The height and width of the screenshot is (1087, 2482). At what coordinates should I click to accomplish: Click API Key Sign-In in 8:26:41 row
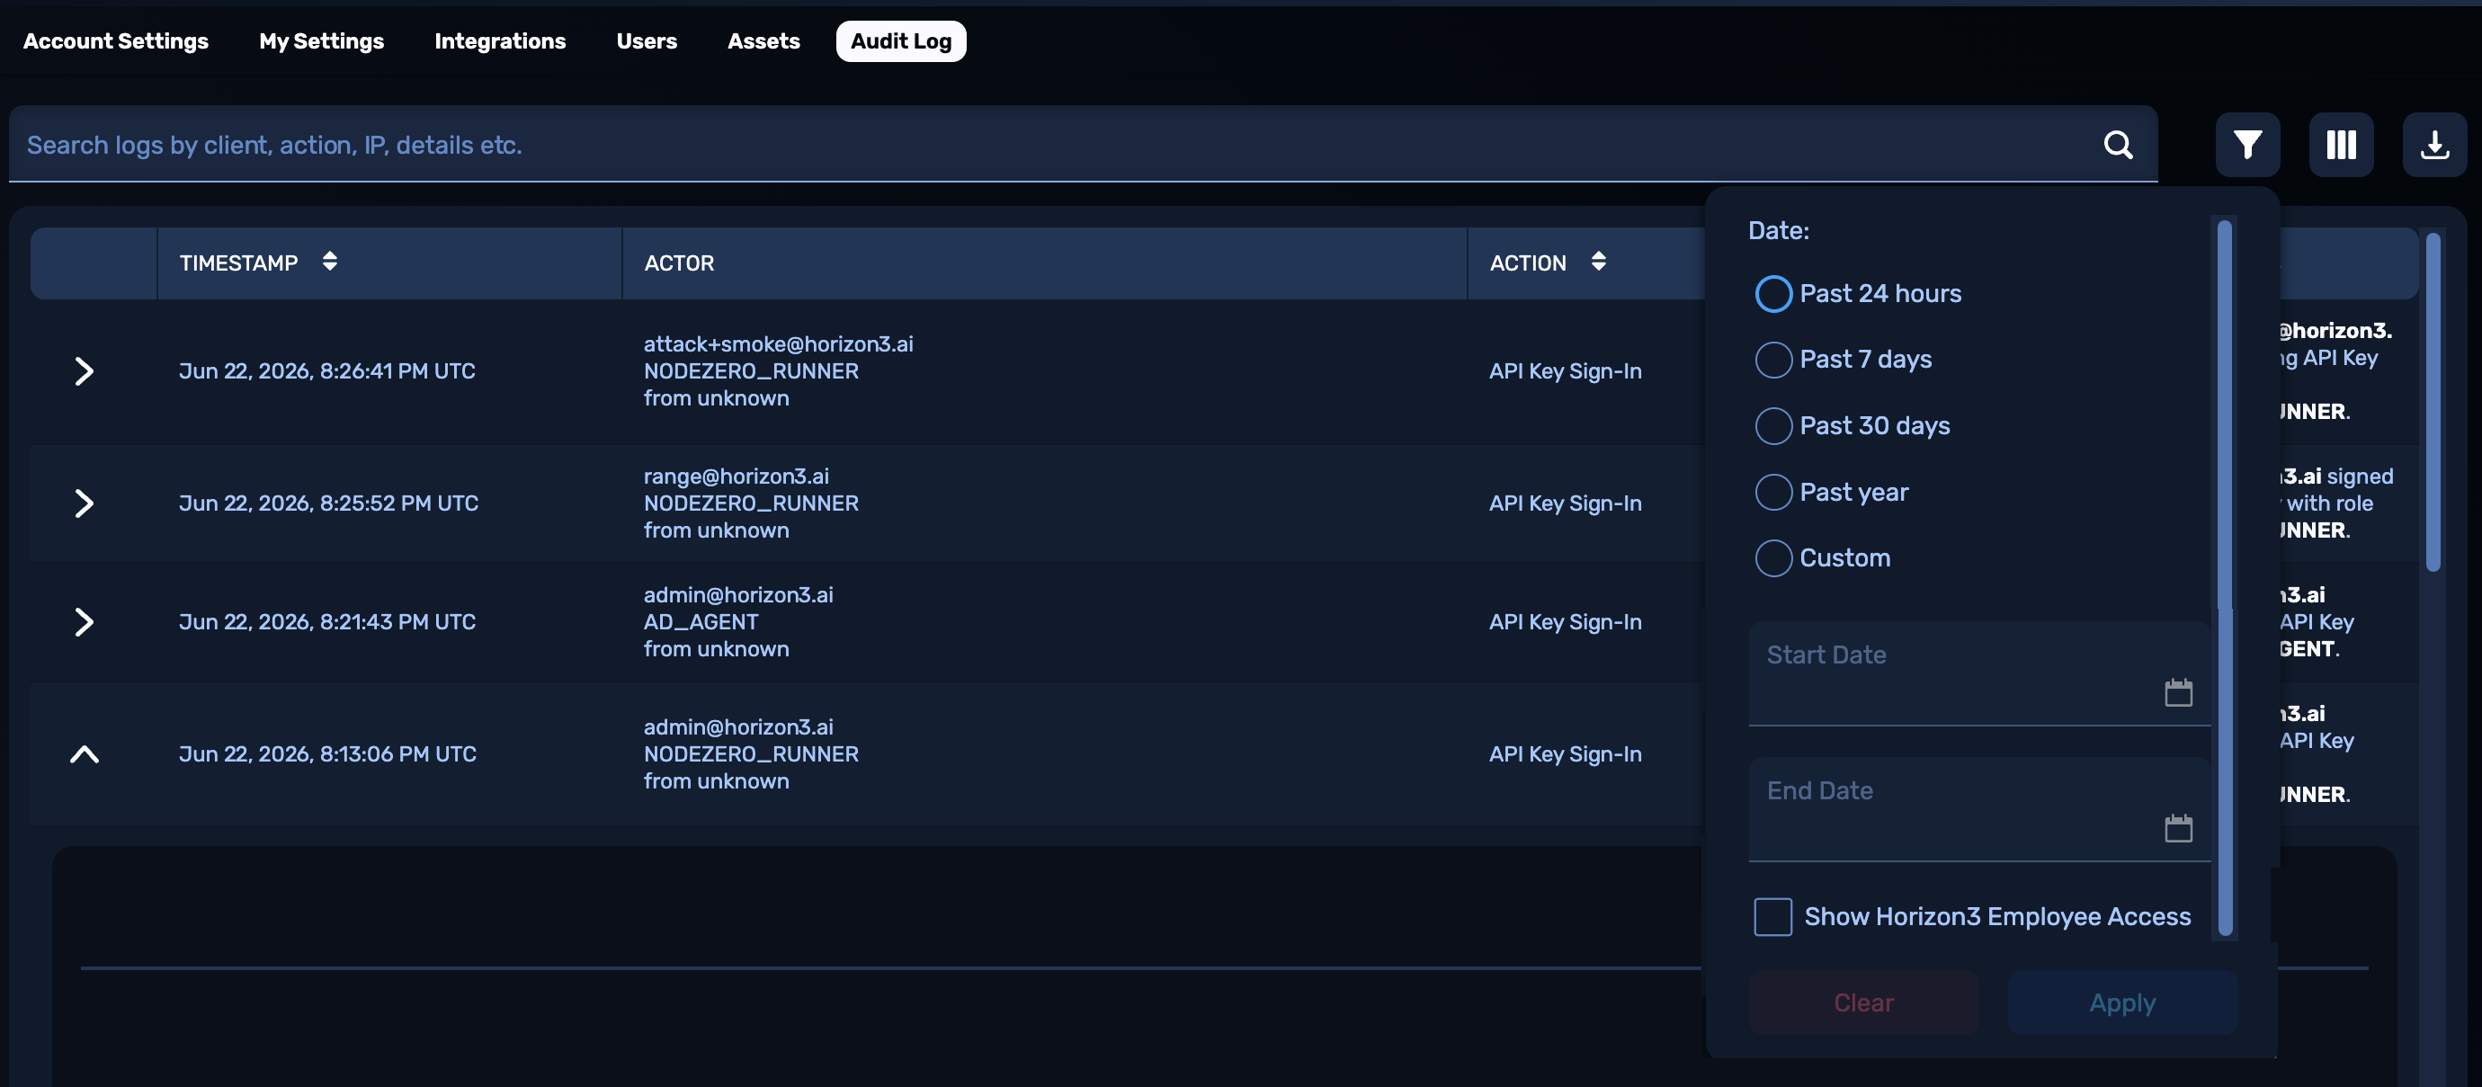pos(1565,371)
